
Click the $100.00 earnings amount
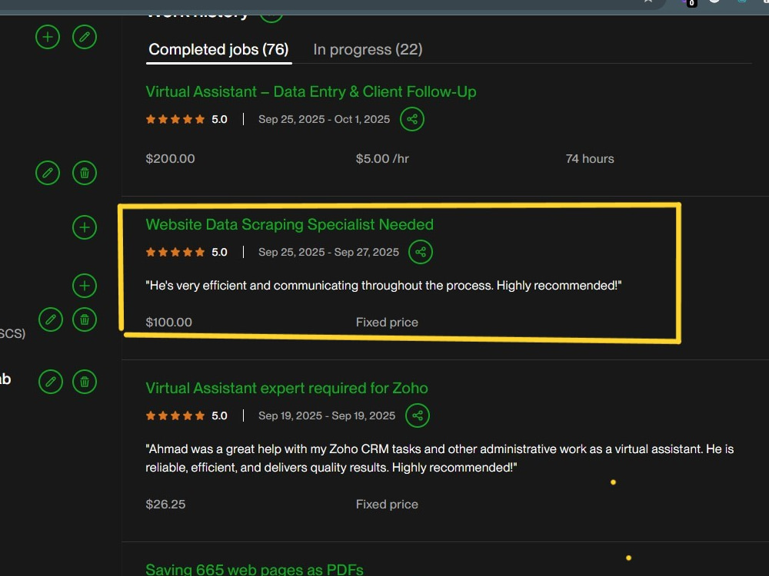(x=168, y=323)
